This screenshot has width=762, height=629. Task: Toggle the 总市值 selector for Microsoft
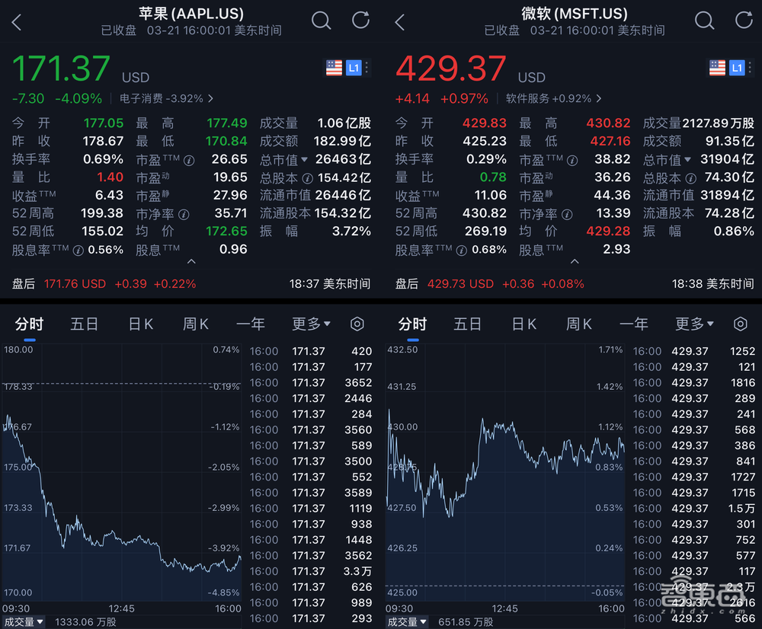click(667, 159)
